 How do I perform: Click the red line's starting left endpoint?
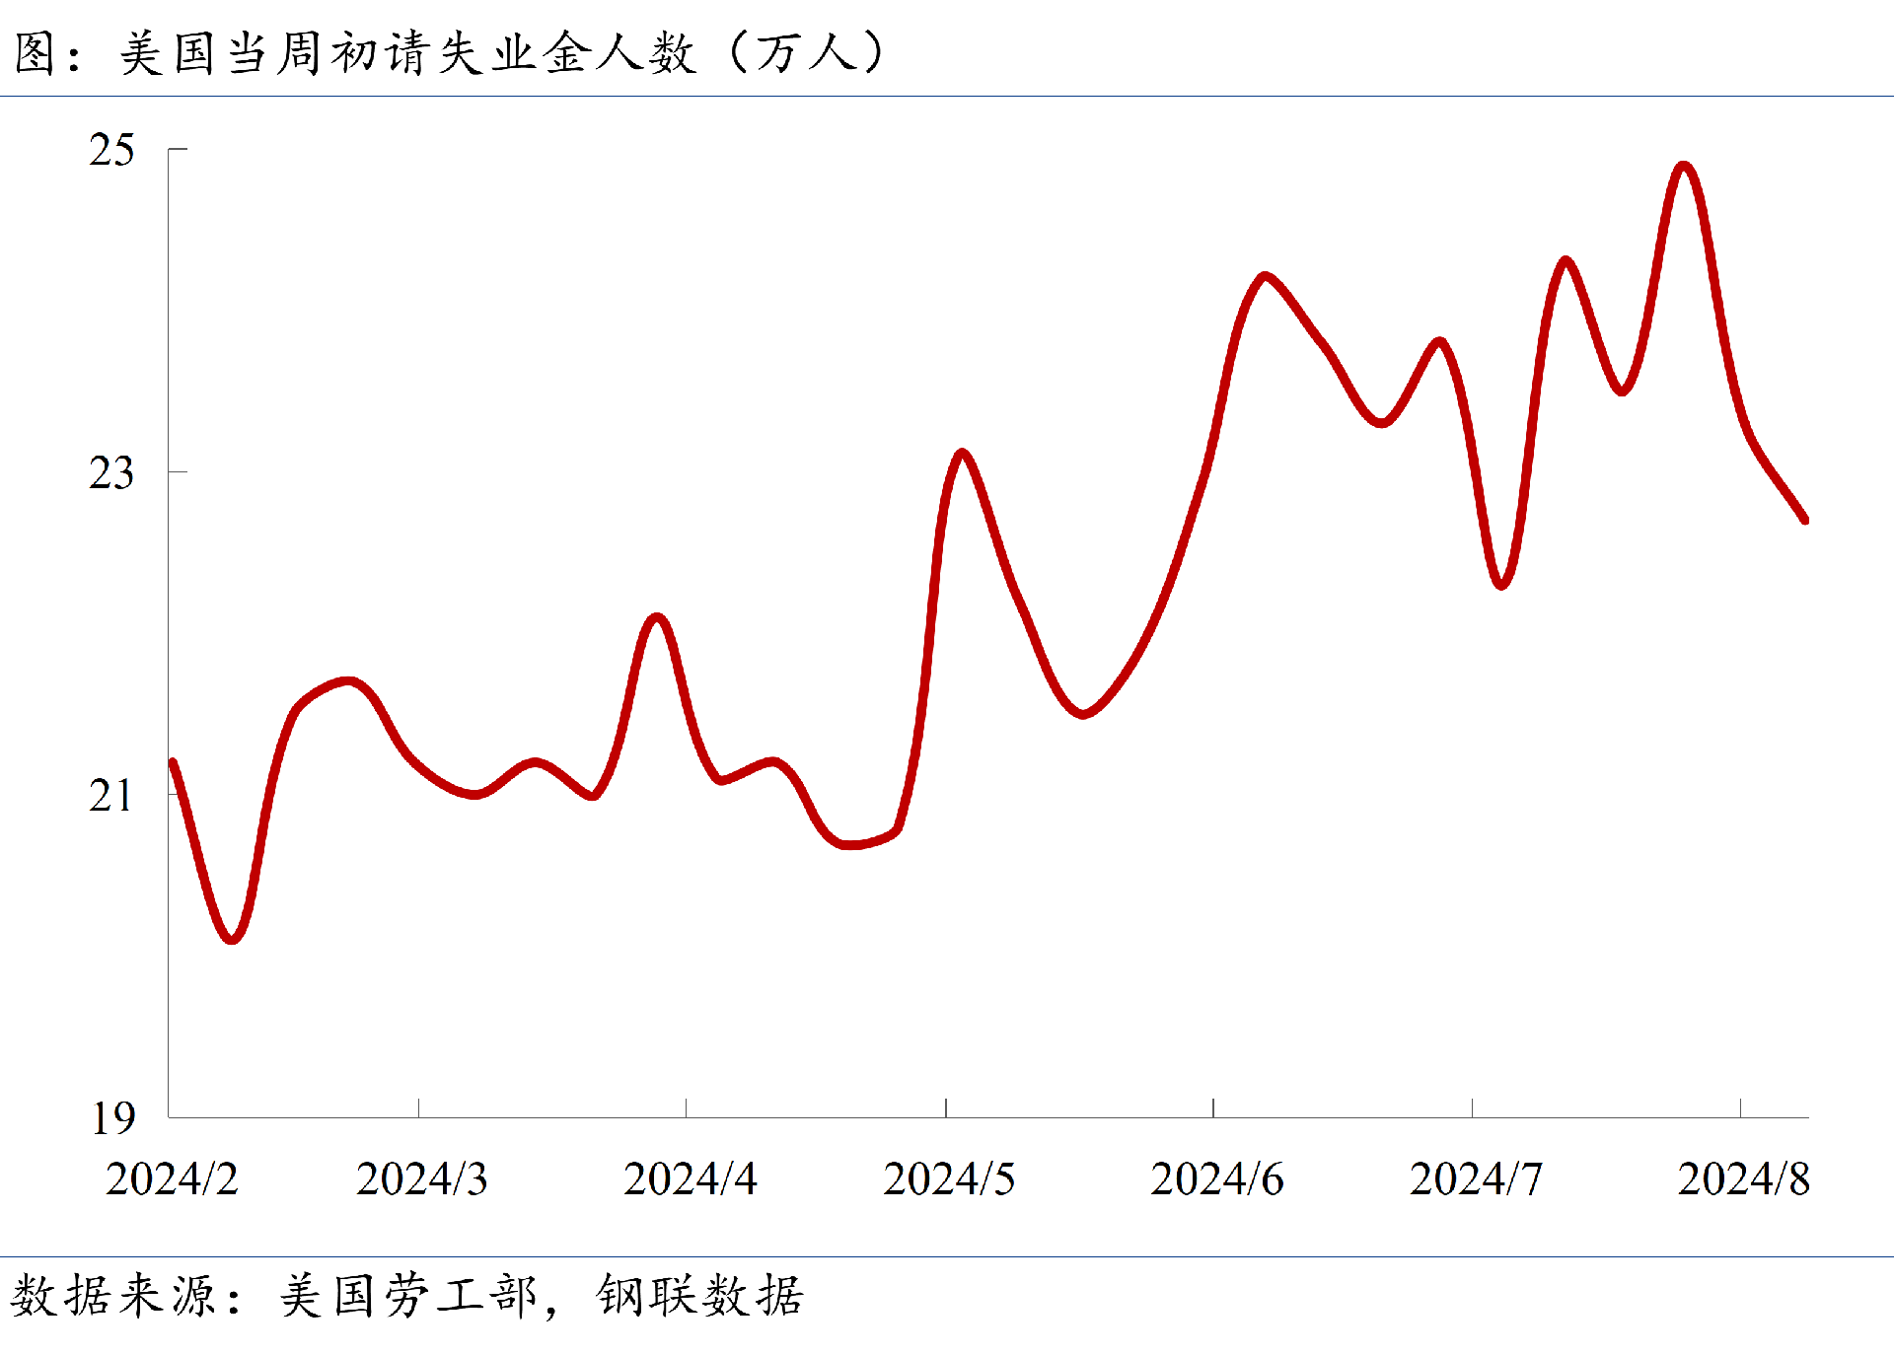(x=174, y=763)
